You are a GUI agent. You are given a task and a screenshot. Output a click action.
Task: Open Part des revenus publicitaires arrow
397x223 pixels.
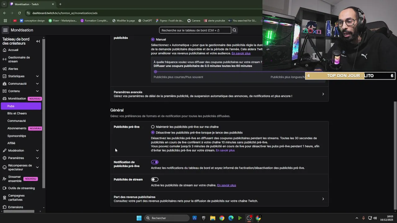(x=323, y=199)
